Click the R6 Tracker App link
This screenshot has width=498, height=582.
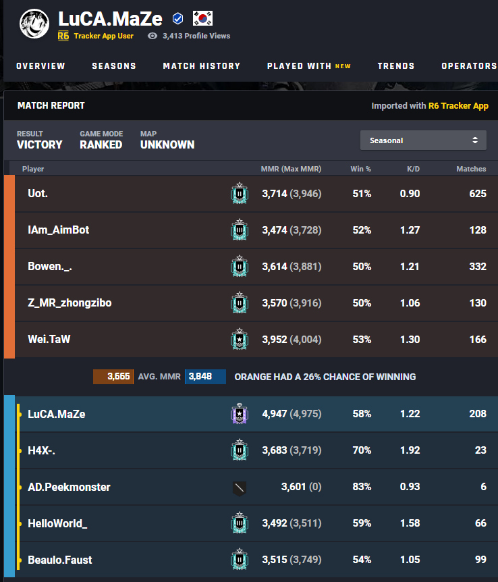[x=458, y=106]
